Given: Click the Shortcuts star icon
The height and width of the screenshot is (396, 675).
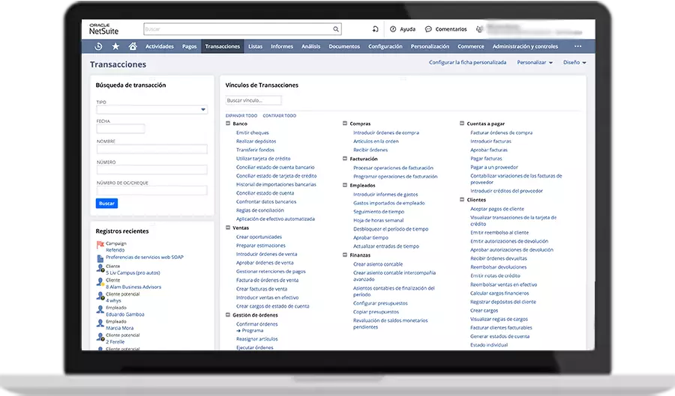Looking at the screenshot, I should click(x=115, y=46).
